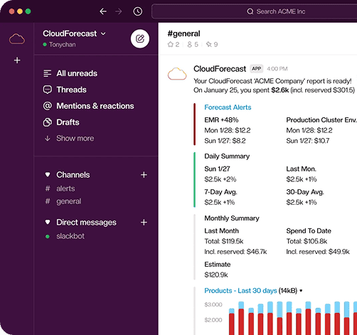Image resolution: width=357 pixels, height=335 pixels.
Task: Click the APP badge
Action: coord(257,69)
